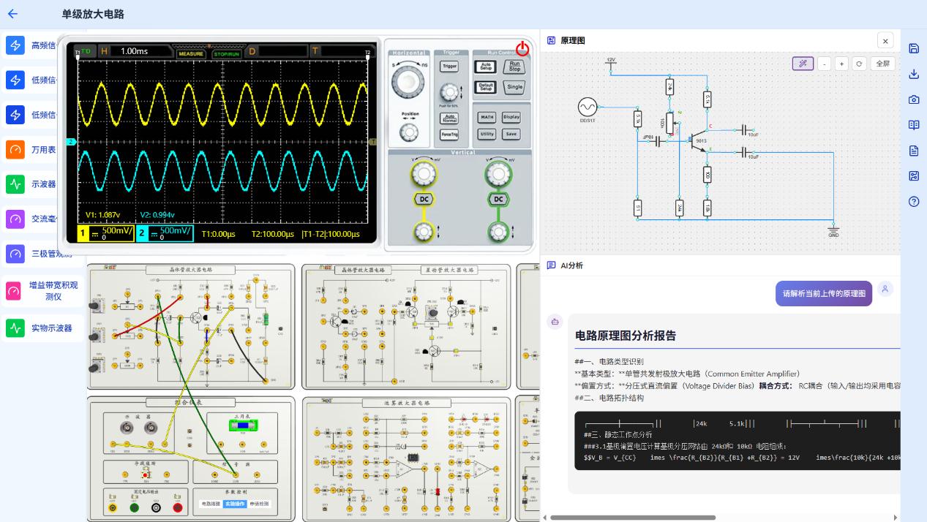Screen dimensions: 927x522
Task: Toggle the Auto/Normal trigger mode button
Action: coord(449,118)
